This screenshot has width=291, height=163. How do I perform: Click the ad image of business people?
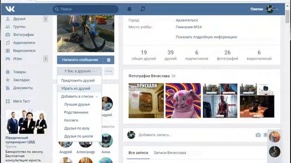[x=26, y=122]
